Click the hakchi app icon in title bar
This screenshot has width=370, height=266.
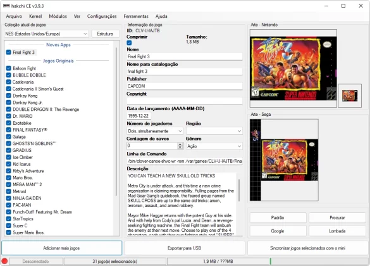click(x=6, y=6)
